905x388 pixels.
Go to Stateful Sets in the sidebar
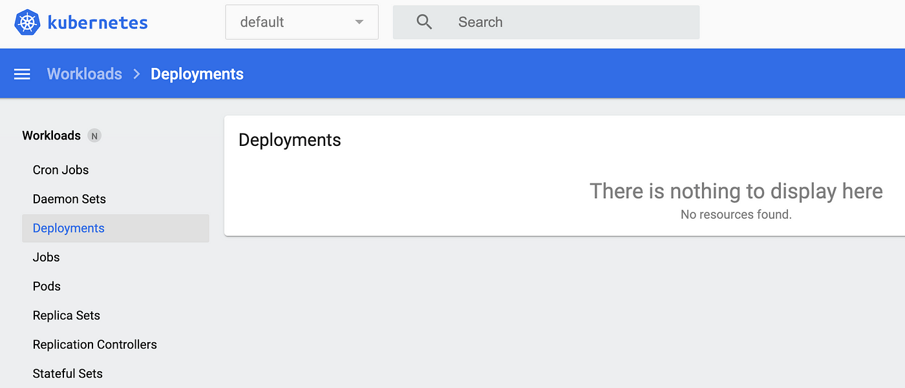coord(68,373)
